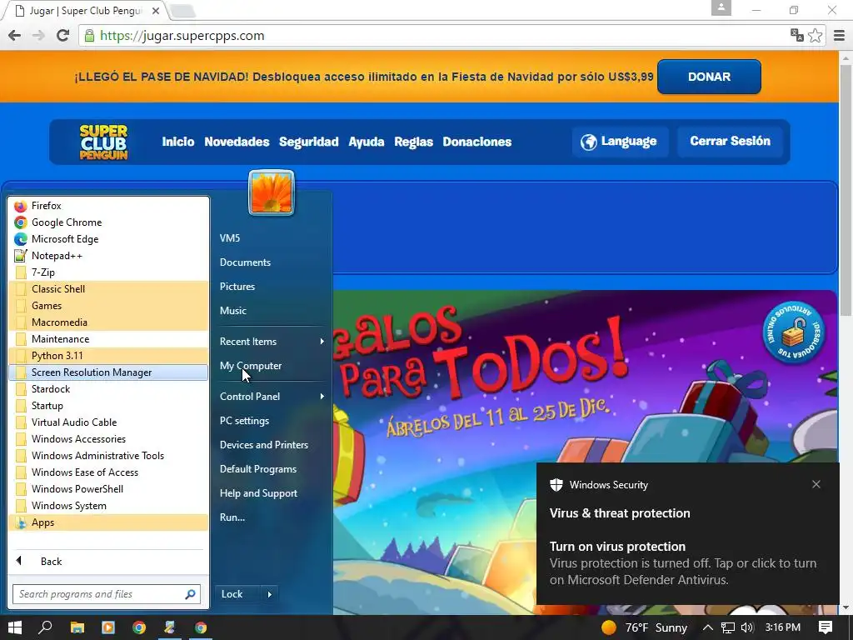Open Help and Support
The width and height of the screenshot is (853, 640).
pos(258,493)
